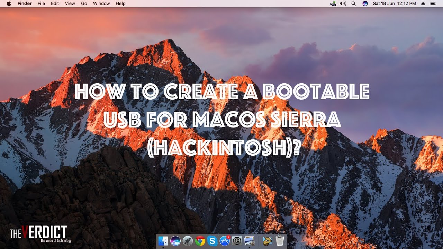Image resolution: width=443 pixels, height=249 pixels.
Task: Open the View menu
Action: (70, 3)
